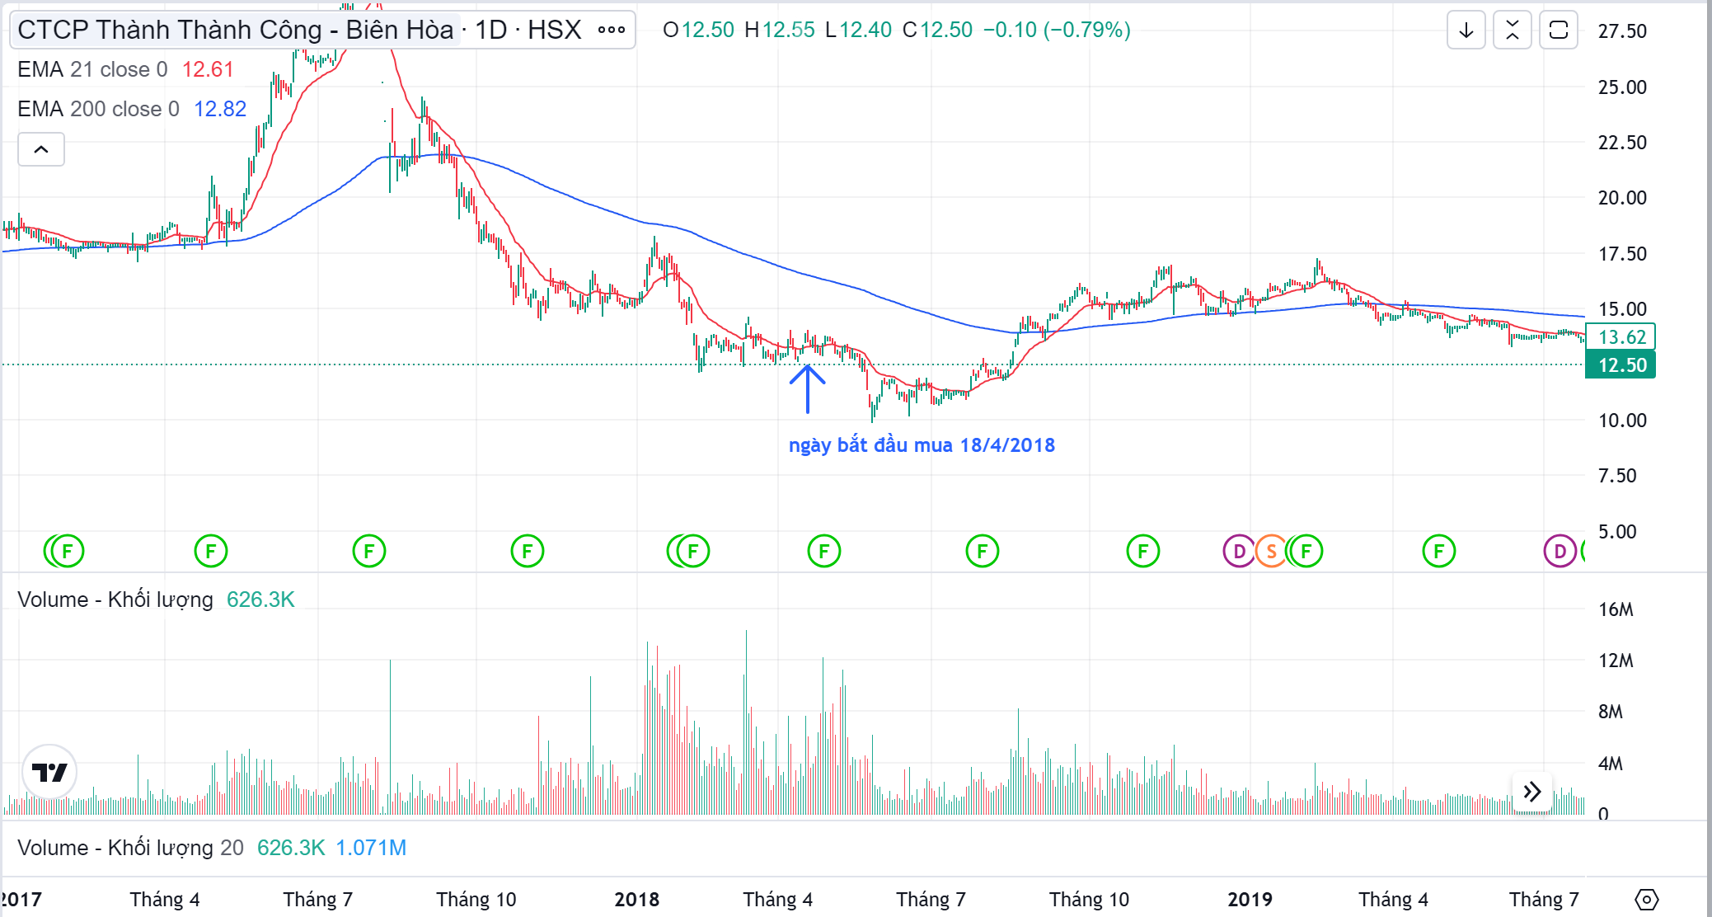The image size is (1712, 917).
Task: Click the F earnings marker under Tháng 4 2018
Action: click(823, 551)
